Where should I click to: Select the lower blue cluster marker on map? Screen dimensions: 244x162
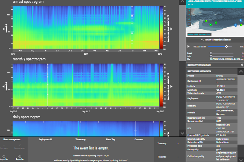click(x=235, y=25)
